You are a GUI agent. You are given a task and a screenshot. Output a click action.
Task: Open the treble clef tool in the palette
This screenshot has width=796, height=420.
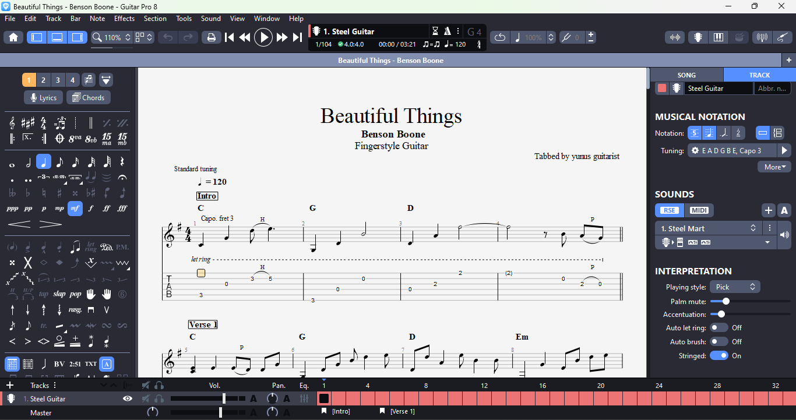pyautogui.click(x=12, y=123)
